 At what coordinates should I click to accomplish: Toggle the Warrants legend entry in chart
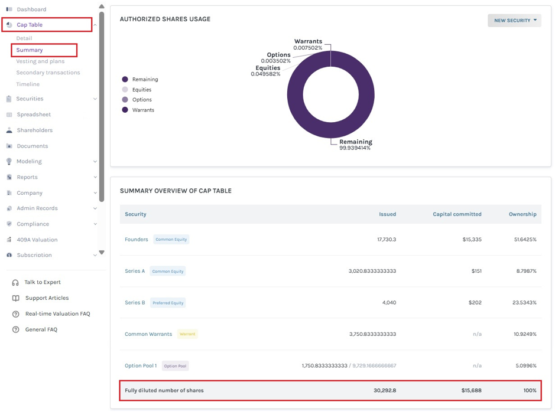138,110
